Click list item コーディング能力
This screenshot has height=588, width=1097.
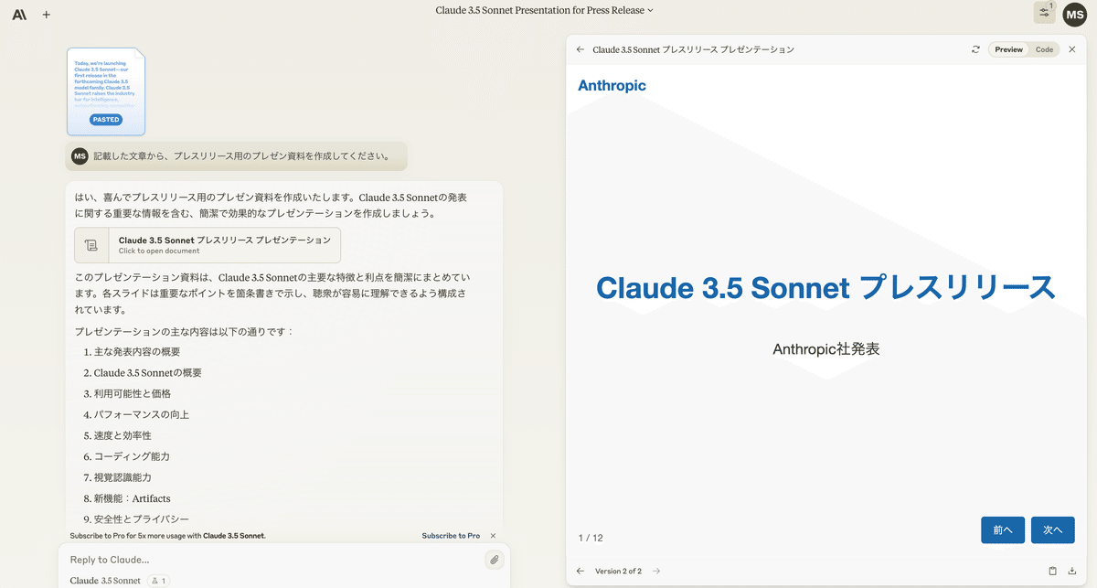pos(132,456)
